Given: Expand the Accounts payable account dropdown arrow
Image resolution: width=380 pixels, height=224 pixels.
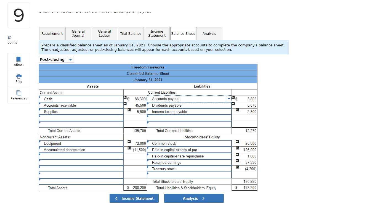Looking at the screenshot, I should [x=229, y=99].
